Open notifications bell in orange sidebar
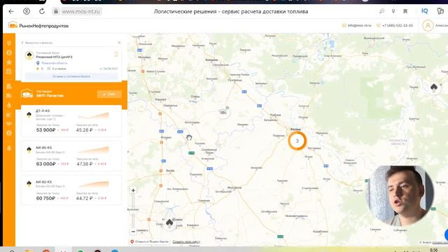 [x=9, y=148]
